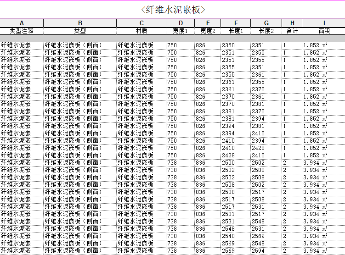The image size is (345, 255).
Task: Select column header letter E
Action: pos(208,23)
